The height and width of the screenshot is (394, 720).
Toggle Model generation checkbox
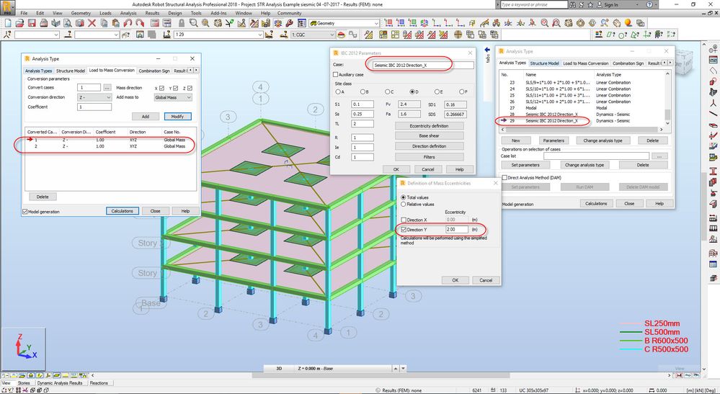(25, 212)
